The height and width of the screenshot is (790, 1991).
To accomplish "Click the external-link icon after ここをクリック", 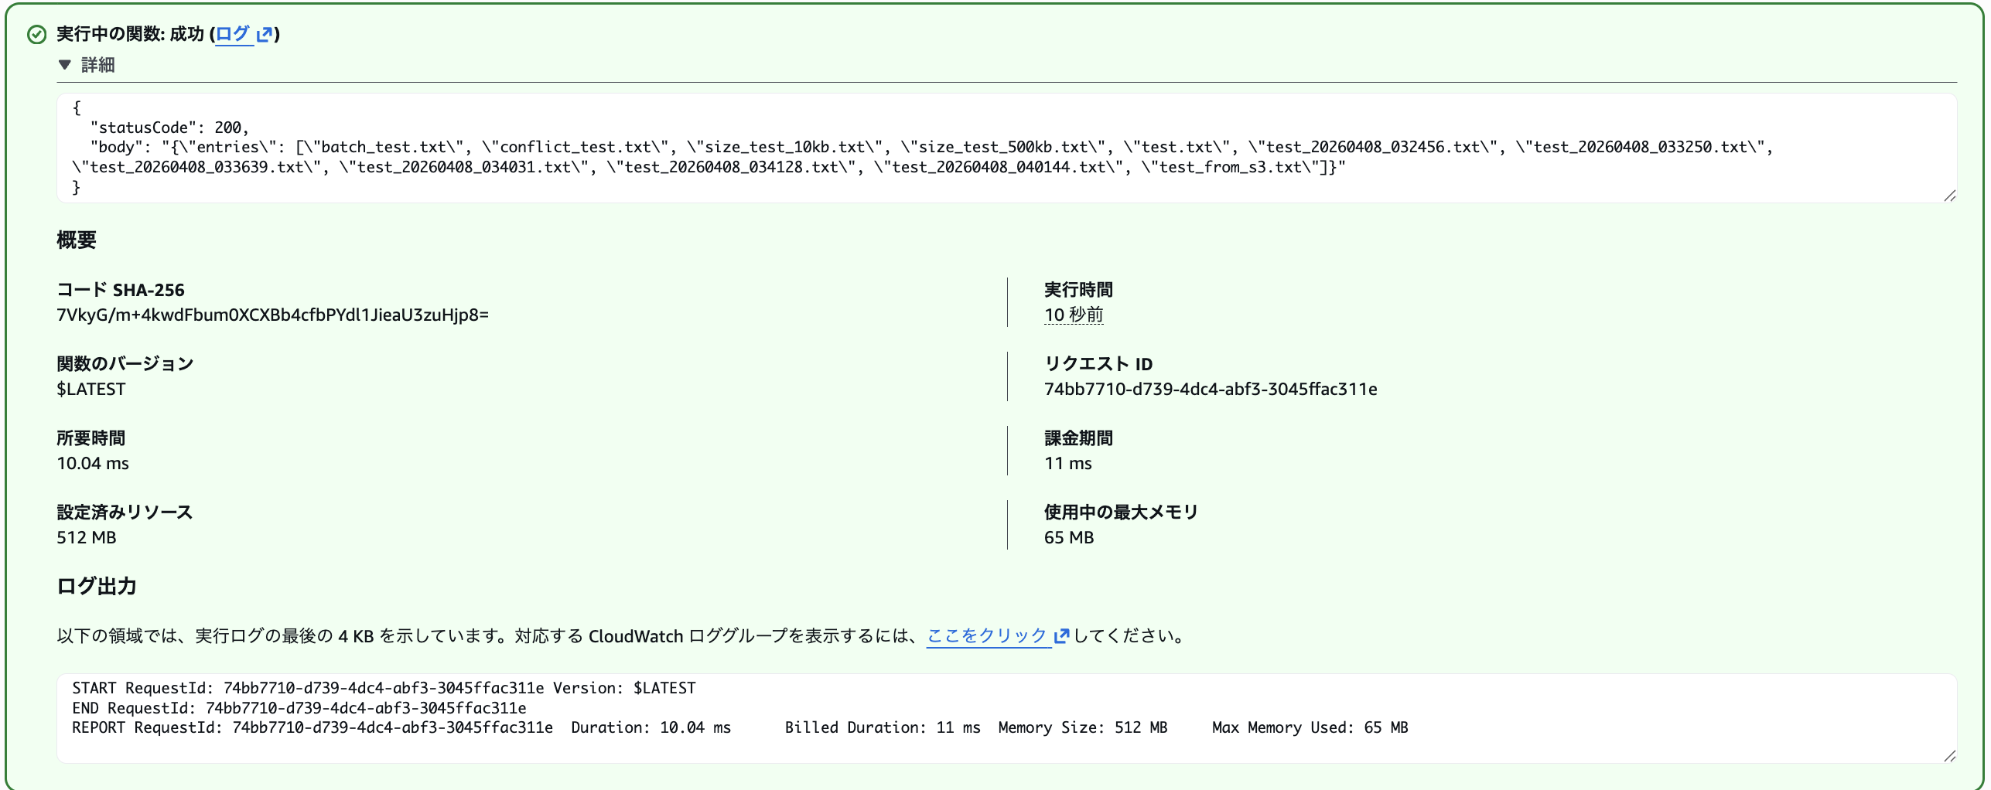I will (1061, 635).
